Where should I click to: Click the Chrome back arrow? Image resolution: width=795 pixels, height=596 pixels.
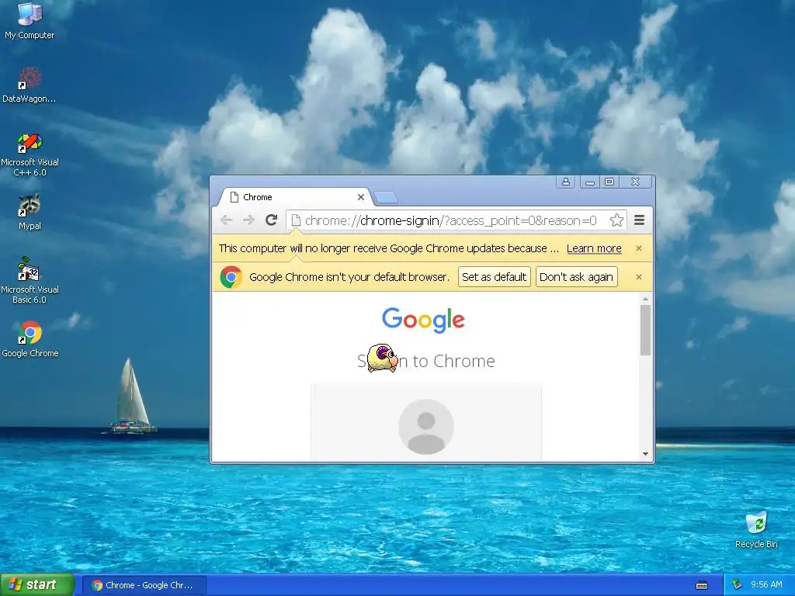[x=226, y=220]
